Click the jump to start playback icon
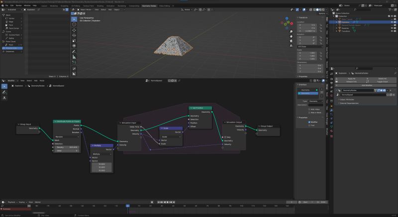The height and width of the screenshot is (217, 398). point(159,202)
